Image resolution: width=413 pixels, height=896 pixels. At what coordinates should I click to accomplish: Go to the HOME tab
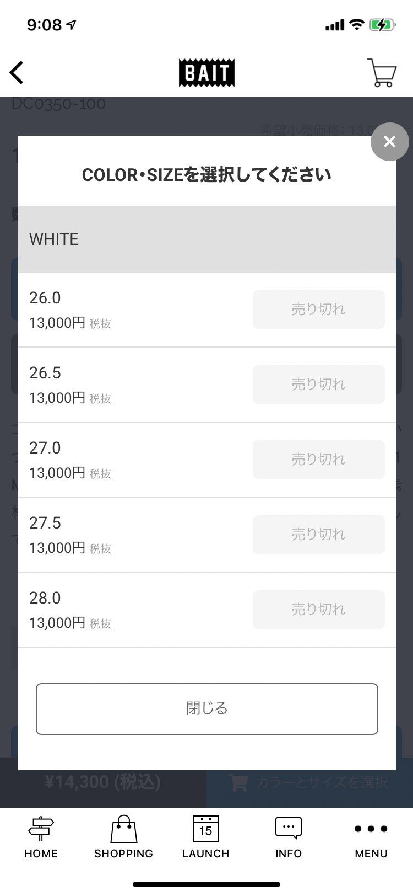click(x=41, y=837)
